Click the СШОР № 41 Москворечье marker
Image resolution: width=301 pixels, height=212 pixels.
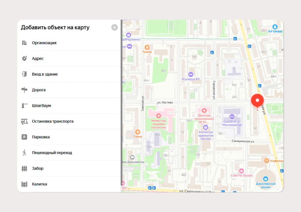tap(232, 116)
